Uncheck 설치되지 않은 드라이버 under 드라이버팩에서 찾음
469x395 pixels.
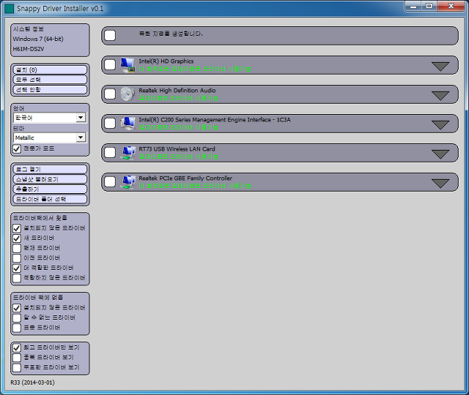(17, 228)
